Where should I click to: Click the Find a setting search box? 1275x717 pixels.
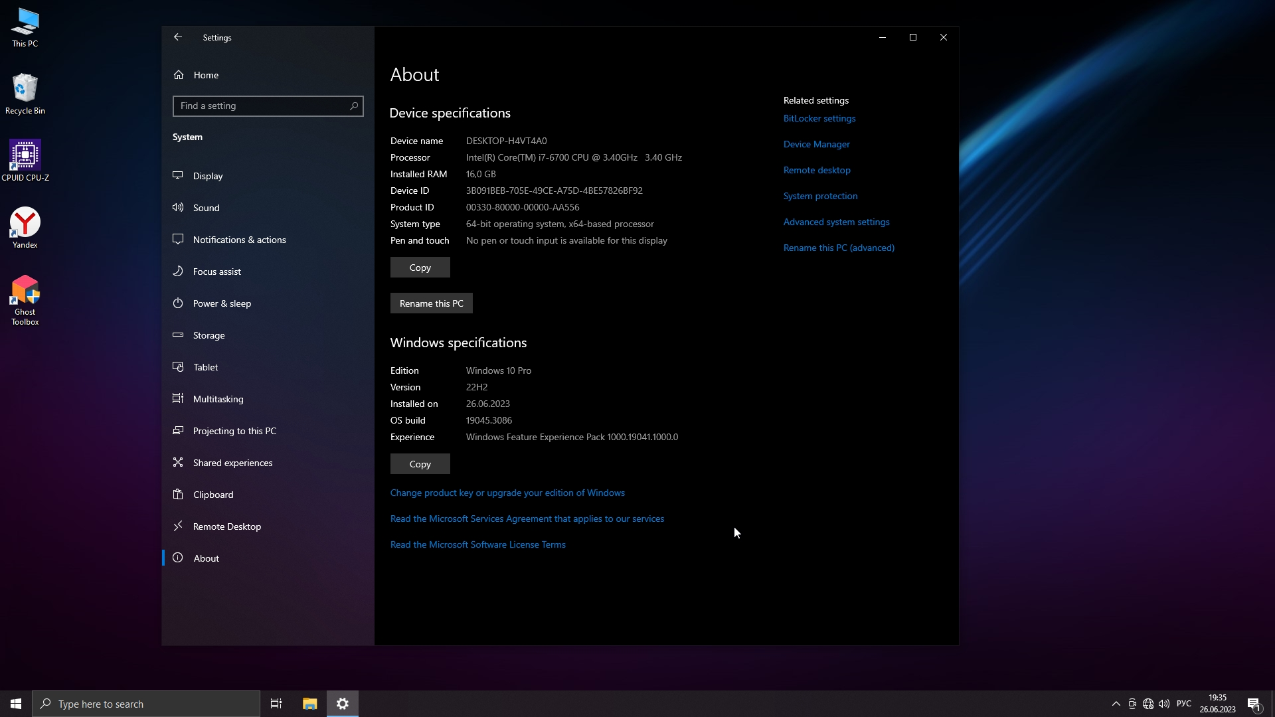(x=262, y=106)
